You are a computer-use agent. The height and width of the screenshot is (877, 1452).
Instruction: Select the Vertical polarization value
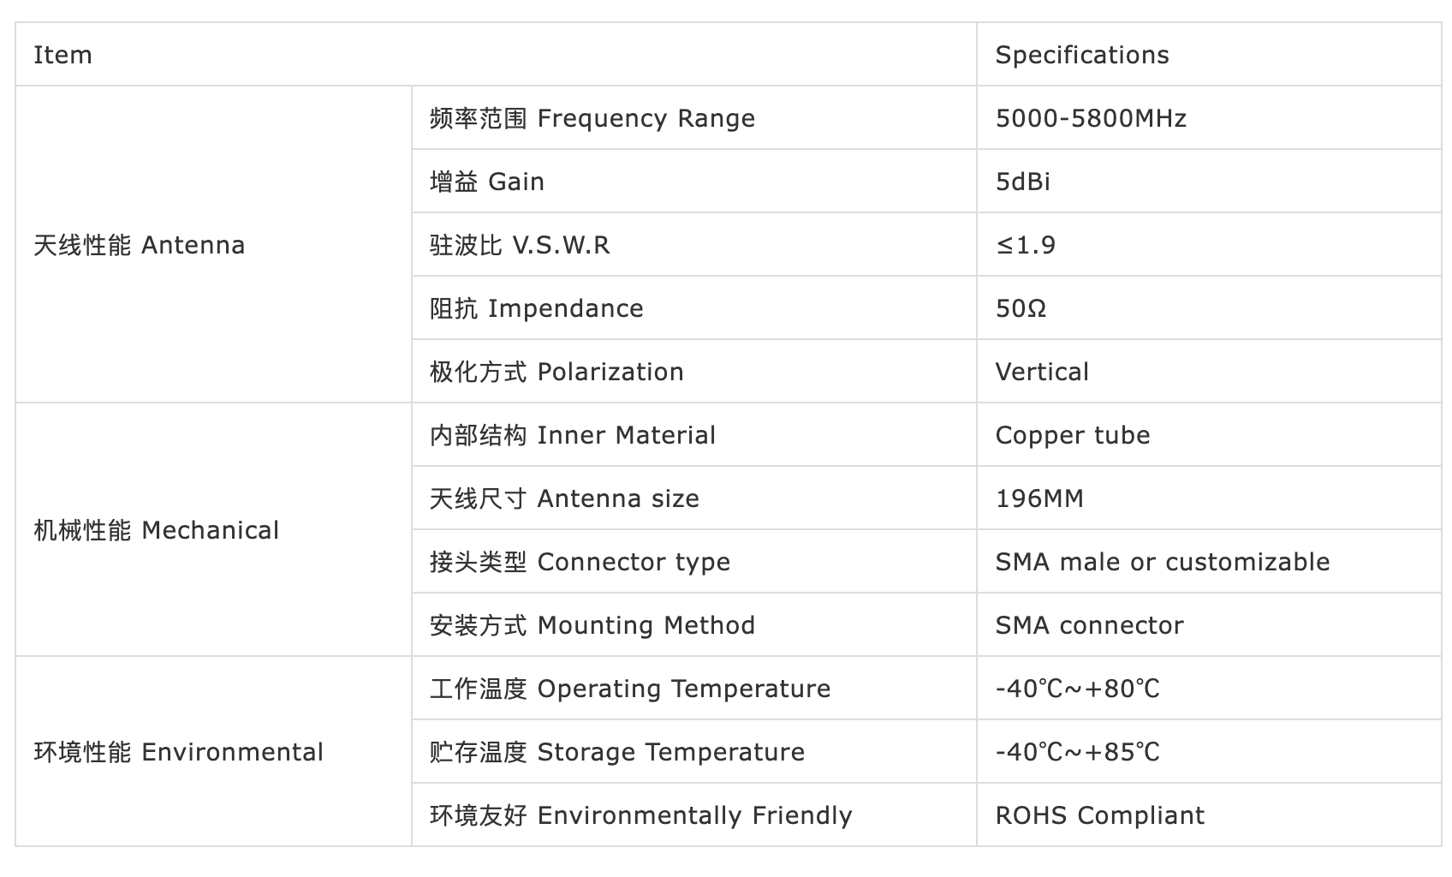(x=1041, y=372)
